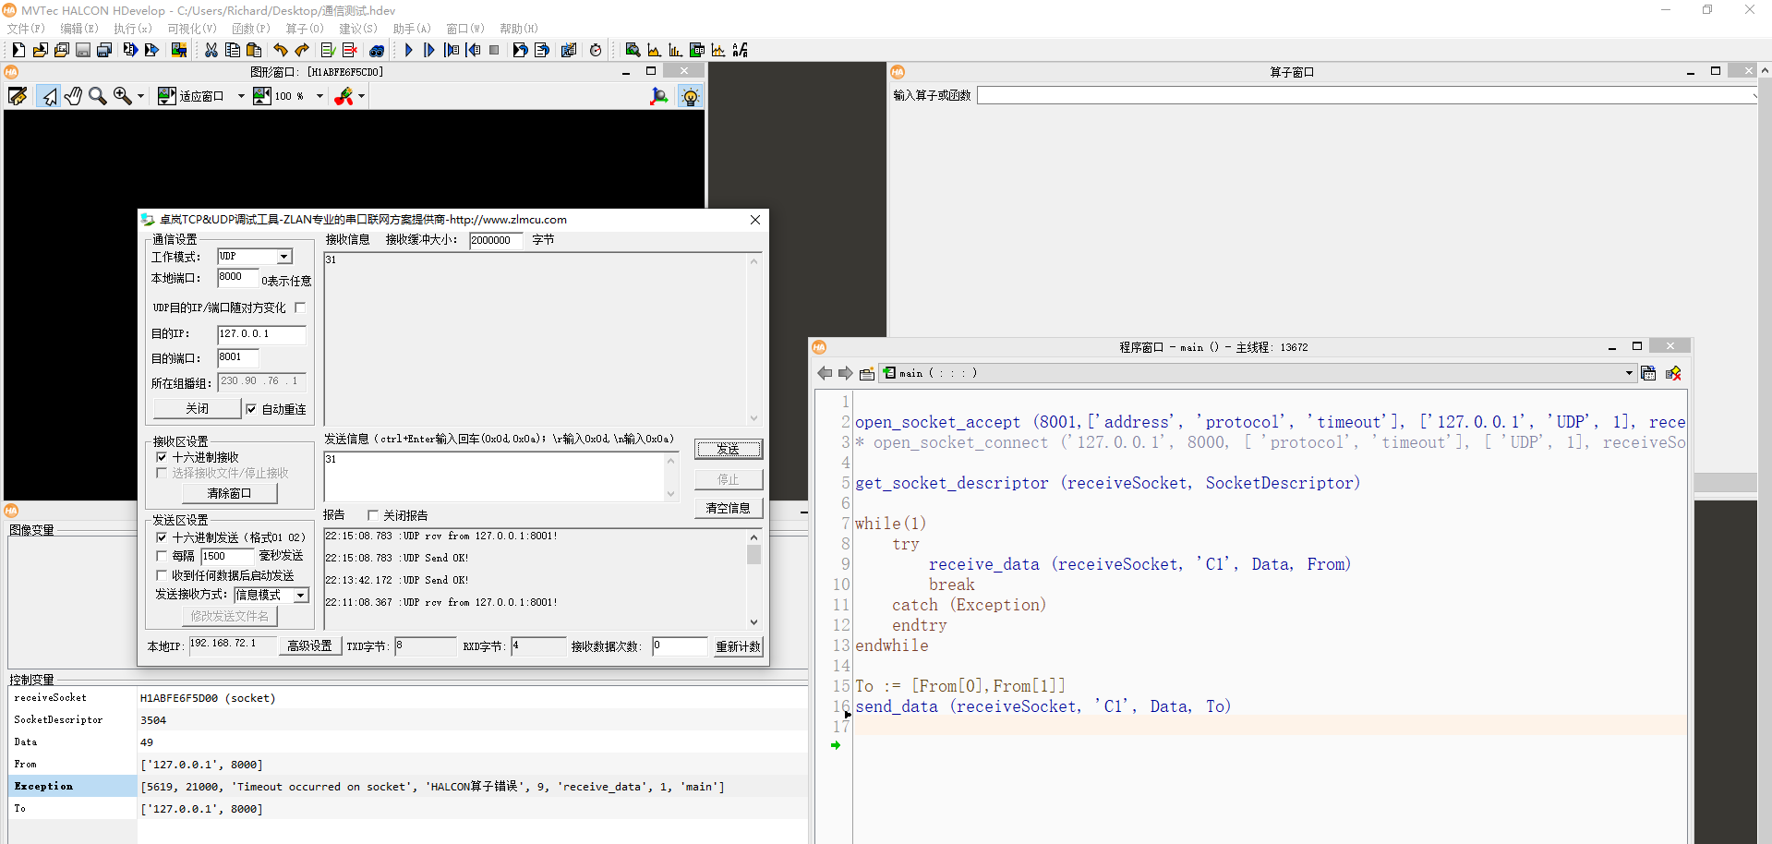Image resolution: width=1772 pixels, height=844 pixels.
Task: Go back with program window left arrow
Action: point(825,373)
